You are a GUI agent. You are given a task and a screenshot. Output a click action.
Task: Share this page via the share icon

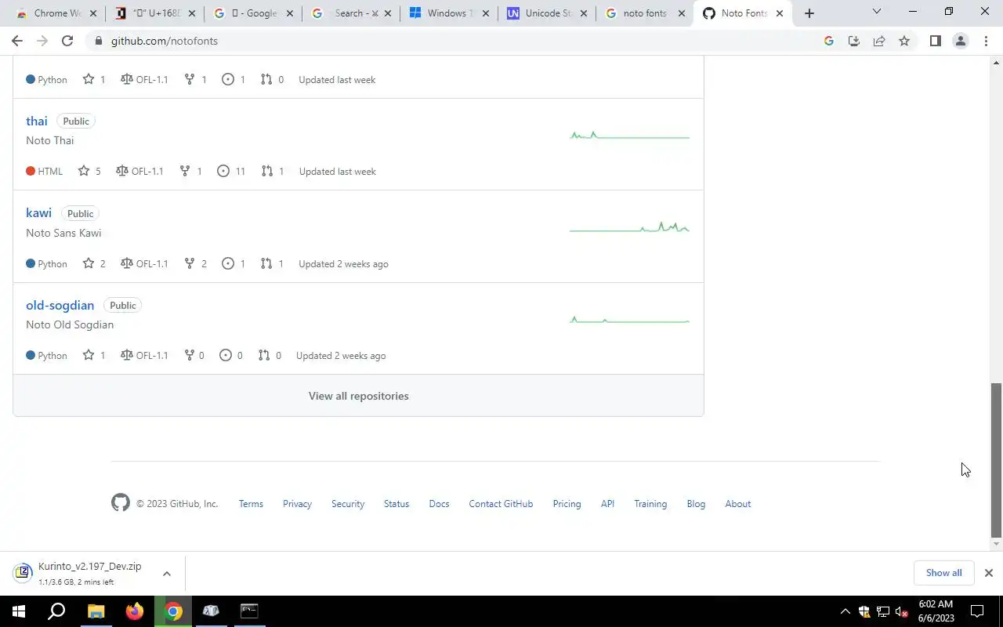coord(879,41)
